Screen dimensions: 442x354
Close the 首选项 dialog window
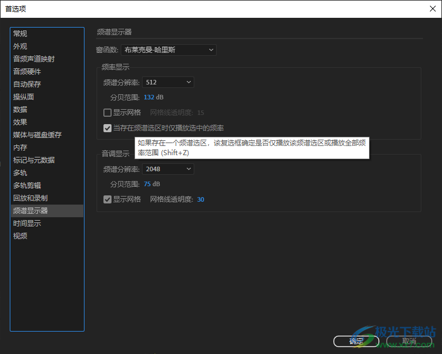pyautogui.click(x=433, y=9)
